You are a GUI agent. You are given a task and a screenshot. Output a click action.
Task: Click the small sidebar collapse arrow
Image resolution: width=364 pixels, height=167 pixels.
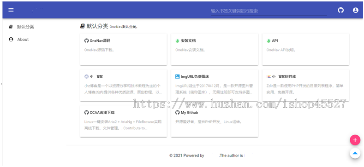coord(2,84)
